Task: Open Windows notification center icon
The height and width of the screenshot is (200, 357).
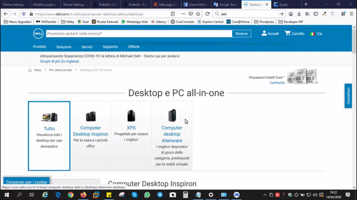Action: tap(348, 195)
